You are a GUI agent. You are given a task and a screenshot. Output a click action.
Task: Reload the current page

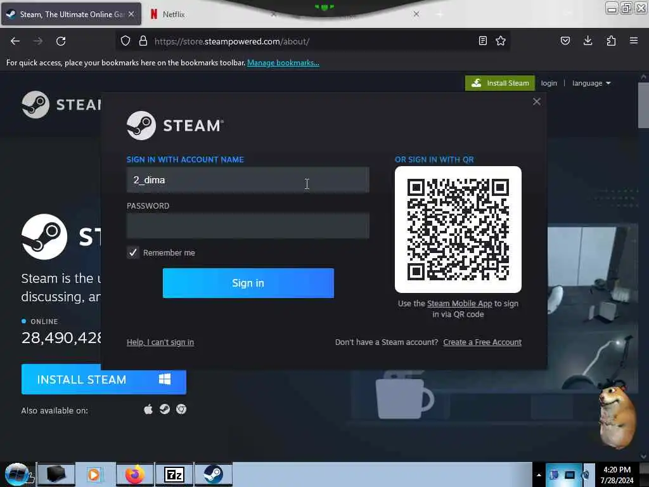[61, 41]
